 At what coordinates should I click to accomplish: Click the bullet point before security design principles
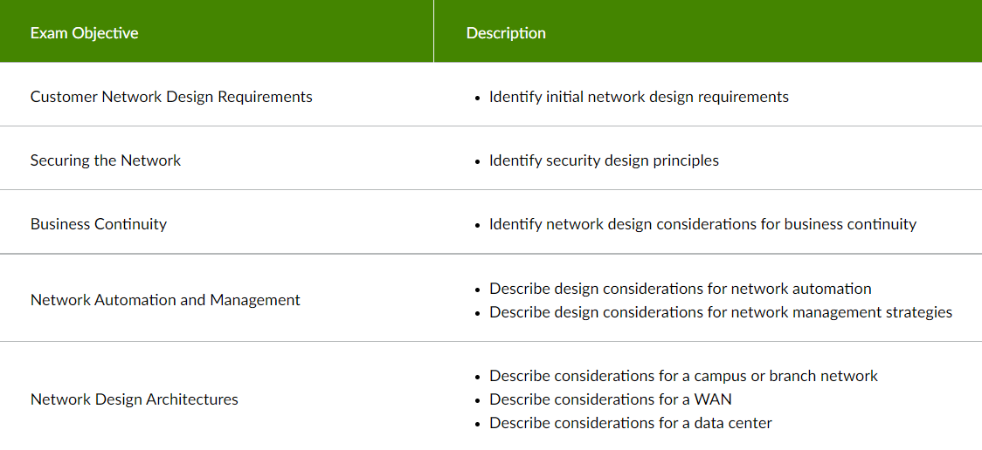tap(478, 162)
